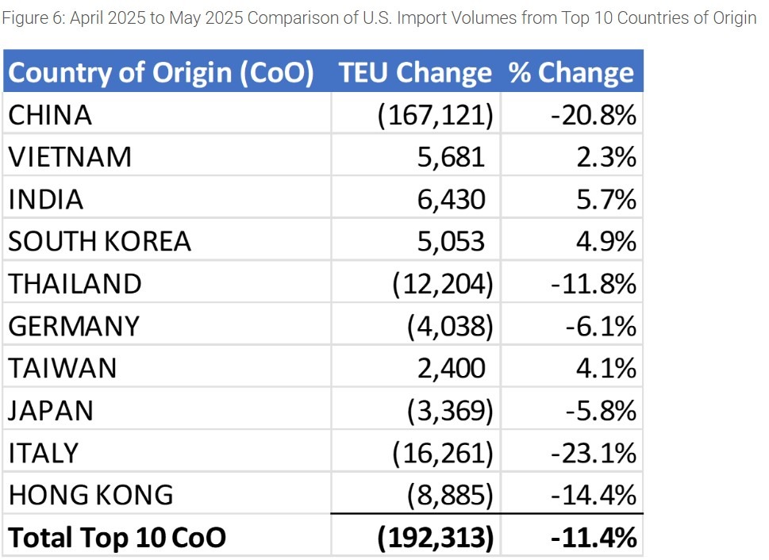
Task: Select the Country of Origin (CoO) header
Action: click(x=161, y=73)
